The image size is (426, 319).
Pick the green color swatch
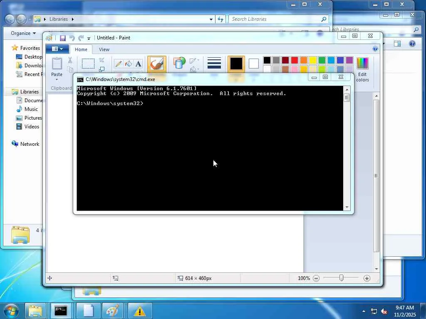pos(322,60)
